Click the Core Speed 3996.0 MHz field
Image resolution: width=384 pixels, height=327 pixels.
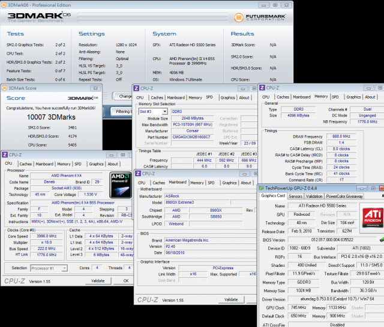pyautogui.click(x=47, y=236)
